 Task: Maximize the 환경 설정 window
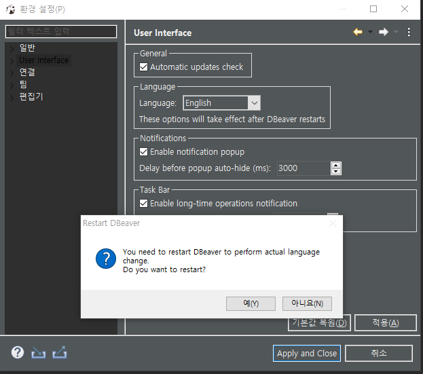(x=373, y=10)
